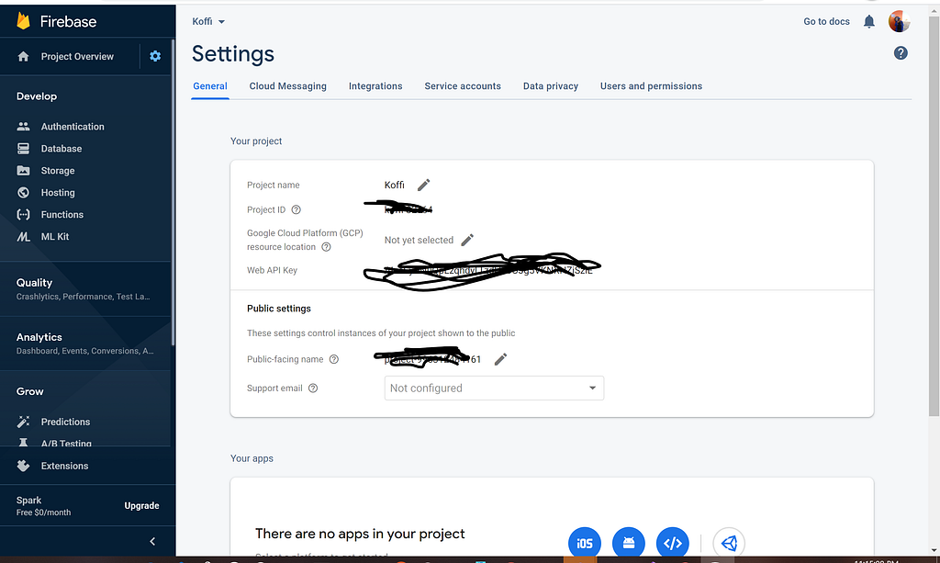
Task: Open Hosting globe icon
Action: (x=23, y=193)
